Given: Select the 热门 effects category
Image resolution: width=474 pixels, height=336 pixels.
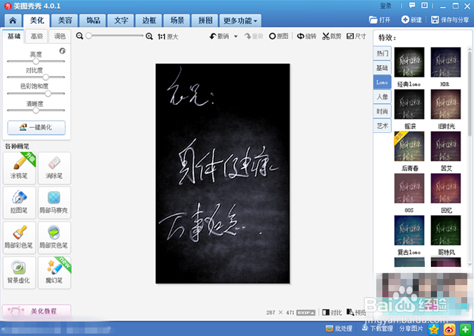Looking at the screenshot, I should click(382, 53).
